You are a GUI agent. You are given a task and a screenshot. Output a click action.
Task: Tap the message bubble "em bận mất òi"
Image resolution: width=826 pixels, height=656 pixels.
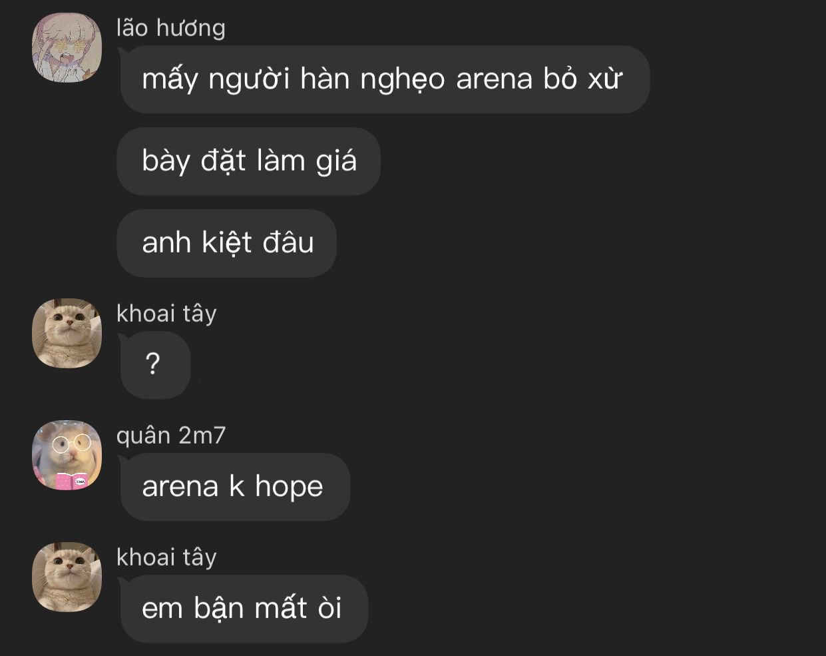pos(244,609)
